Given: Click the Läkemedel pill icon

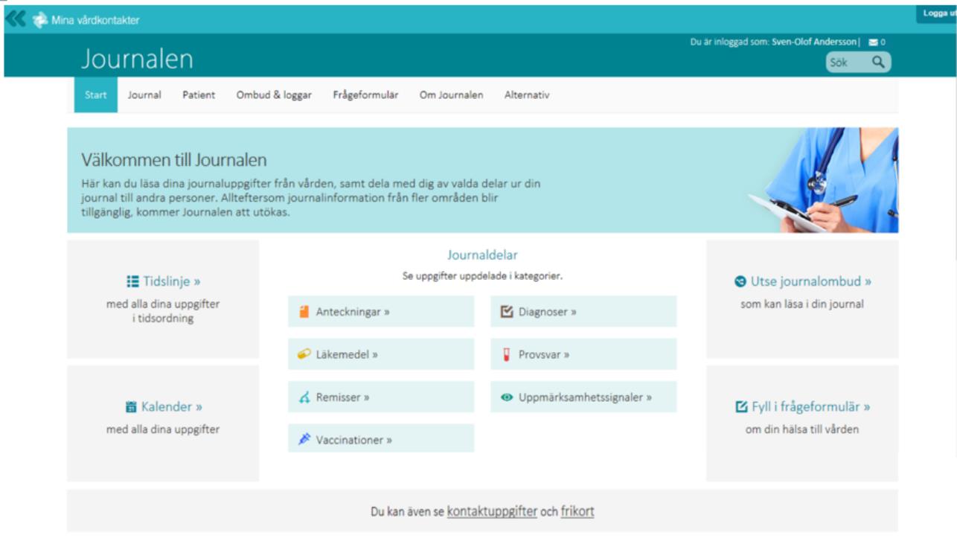Looking at the screenshot, I should point(304,354).
